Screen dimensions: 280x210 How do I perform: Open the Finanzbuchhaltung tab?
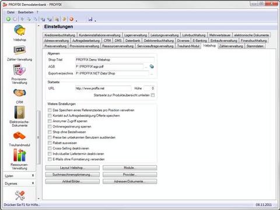pos(254,41)
